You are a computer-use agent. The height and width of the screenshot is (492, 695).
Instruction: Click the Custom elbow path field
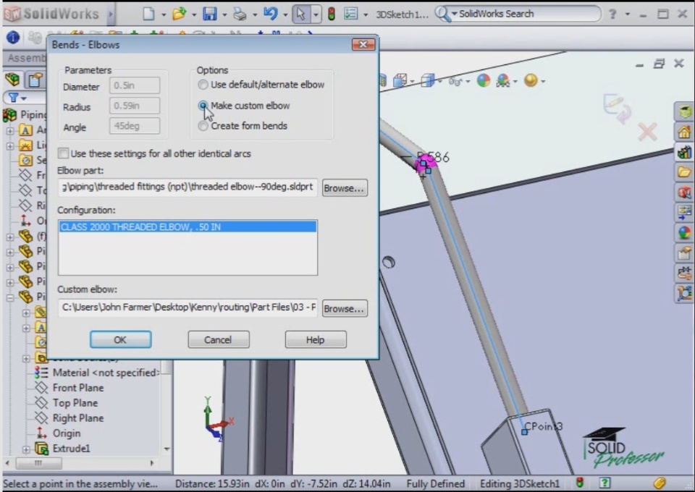click(188, 307)
